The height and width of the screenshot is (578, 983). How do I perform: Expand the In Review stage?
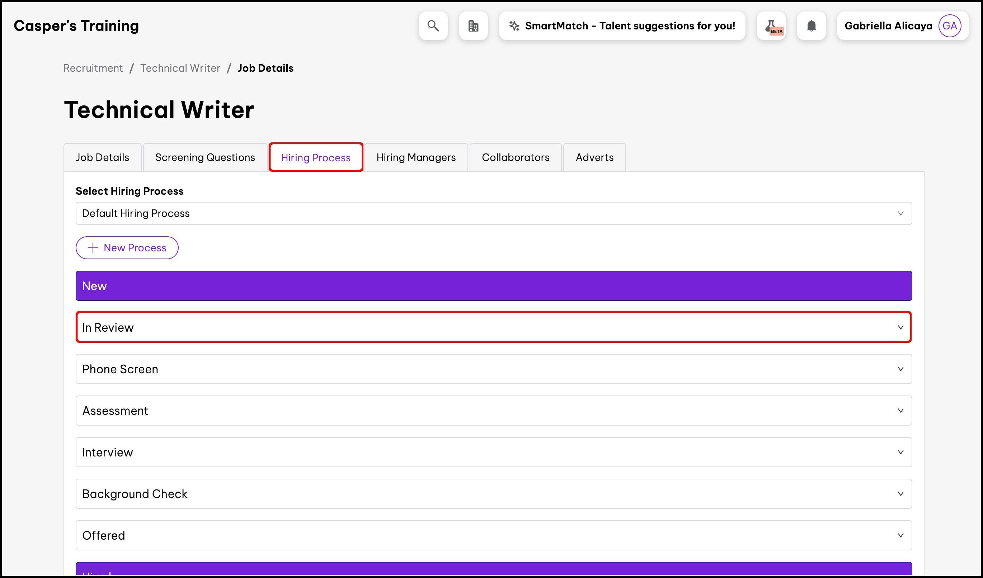pos(493,327)
